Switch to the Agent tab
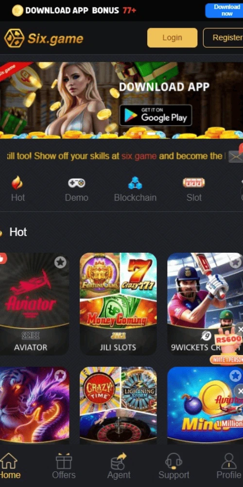 [119, 466]
